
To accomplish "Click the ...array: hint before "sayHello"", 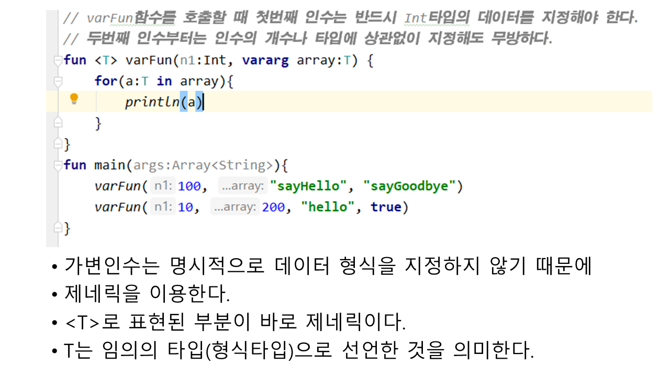I will point(241,186).
